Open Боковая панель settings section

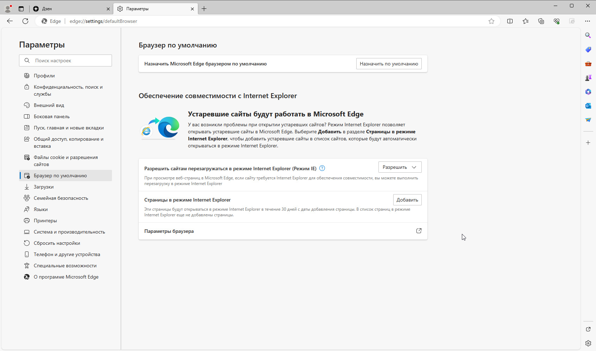pos(65,116)
